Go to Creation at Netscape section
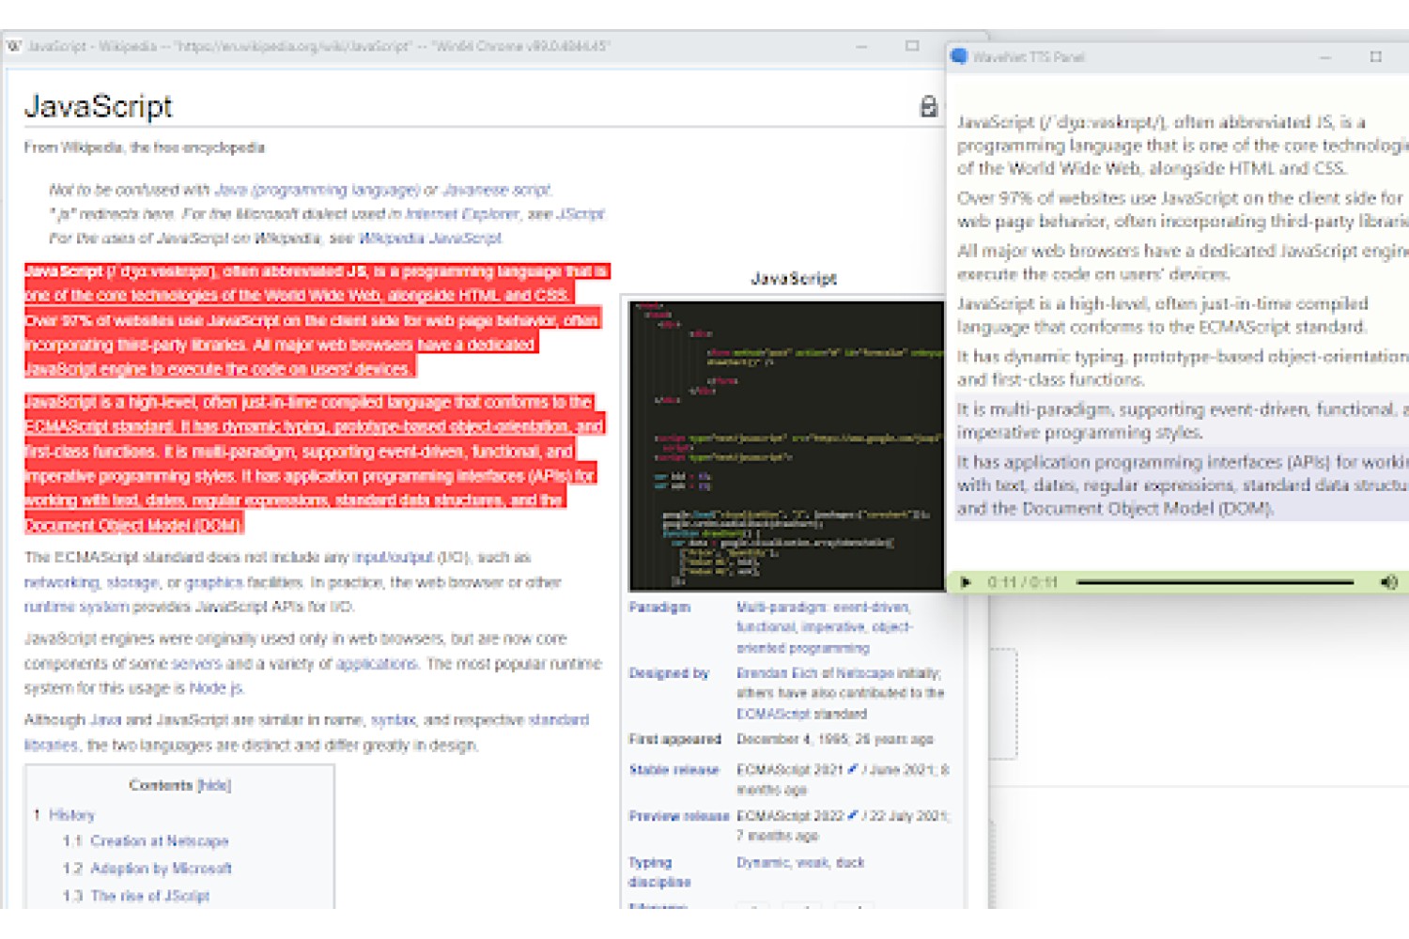The width and height of the screenshot is (1409, 939). [160, 841]
